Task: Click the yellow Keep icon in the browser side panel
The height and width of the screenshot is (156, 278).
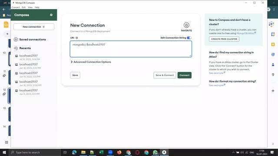Action: [273, 44]
